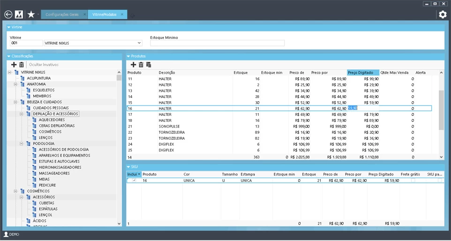Open the VITRINE NIXUS dropdown
451x241 pixels.
point(139,43)
